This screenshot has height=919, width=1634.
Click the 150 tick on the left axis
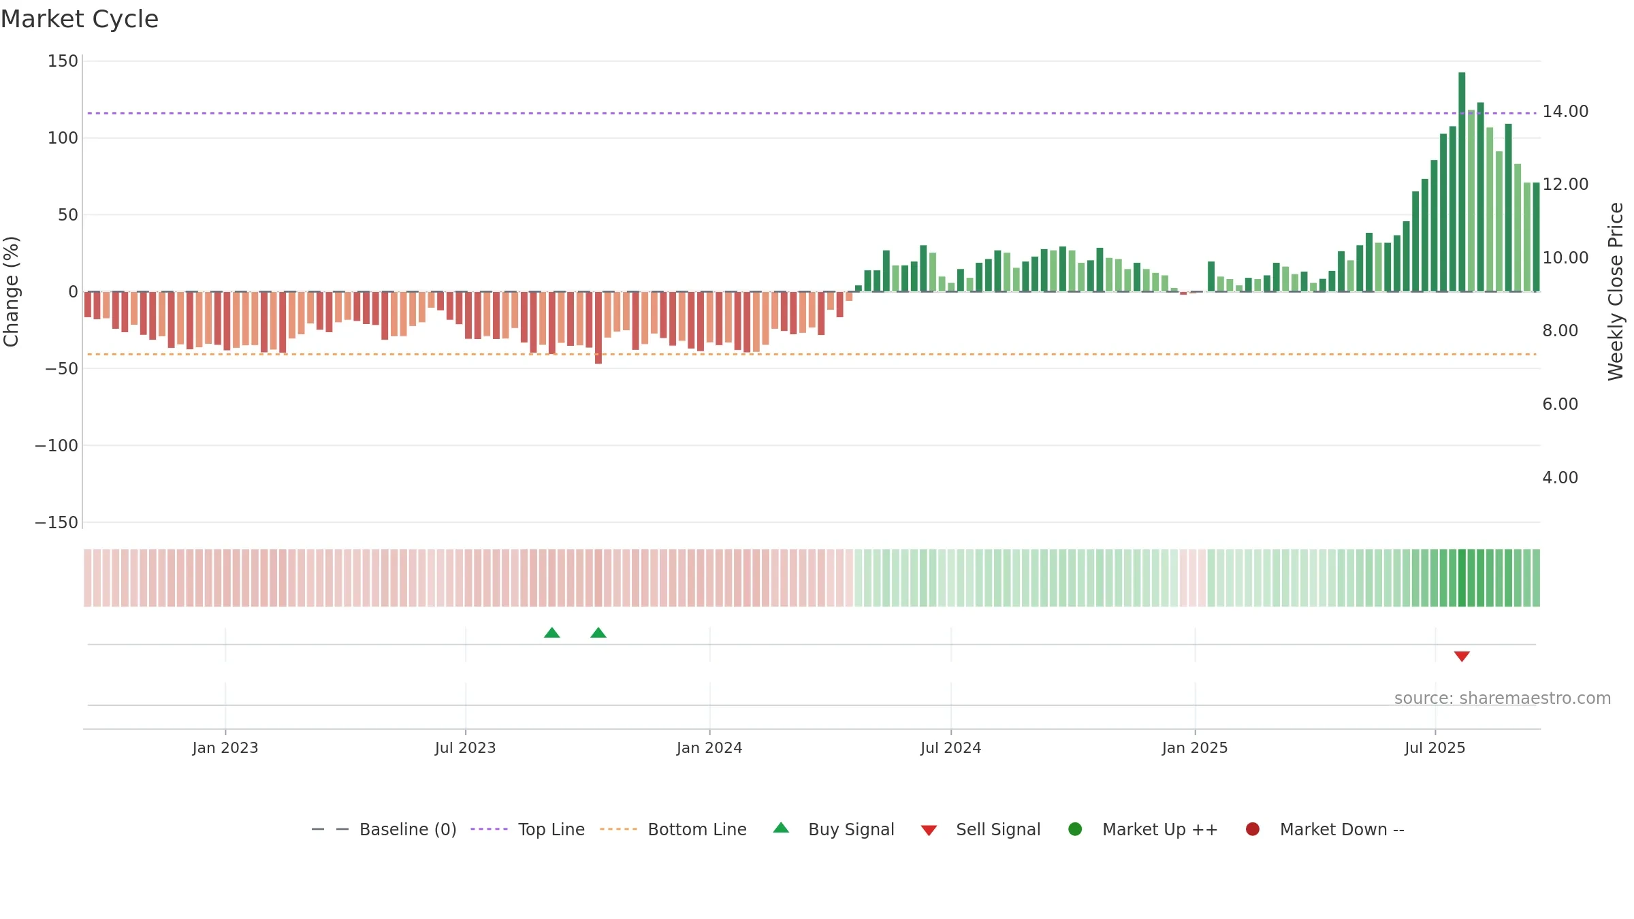coord(63,61)
